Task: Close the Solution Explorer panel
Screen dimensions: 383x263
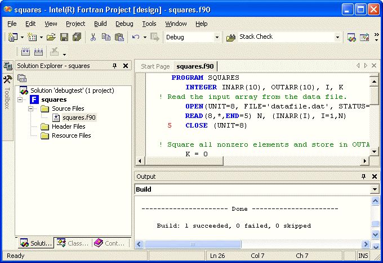Action: pos(125,66)
